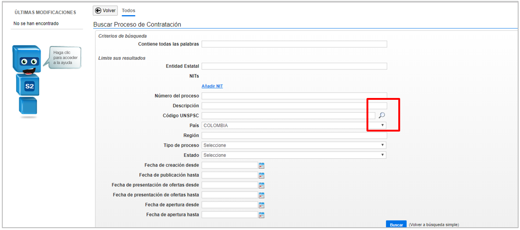520x230 pixels.
Task: Click the ÚLTIMAS MODIFICACIONES heading
Action: click(46, 12)
